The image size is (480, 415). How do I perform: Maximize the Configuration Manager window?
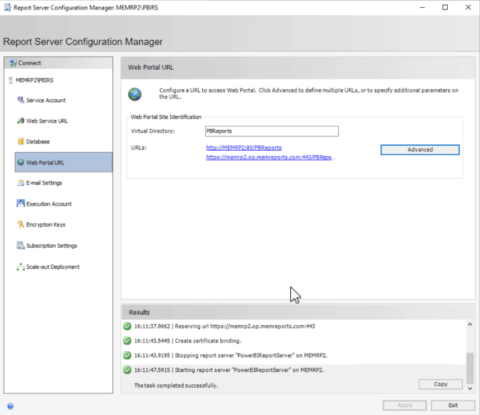click(445, 7)
